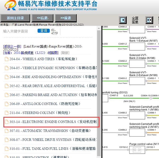Image resolution: width=159 pixels, height=158 pixels.
Task: Open 204-04 Wheels and Tires document
Action: tap(43, 59)
